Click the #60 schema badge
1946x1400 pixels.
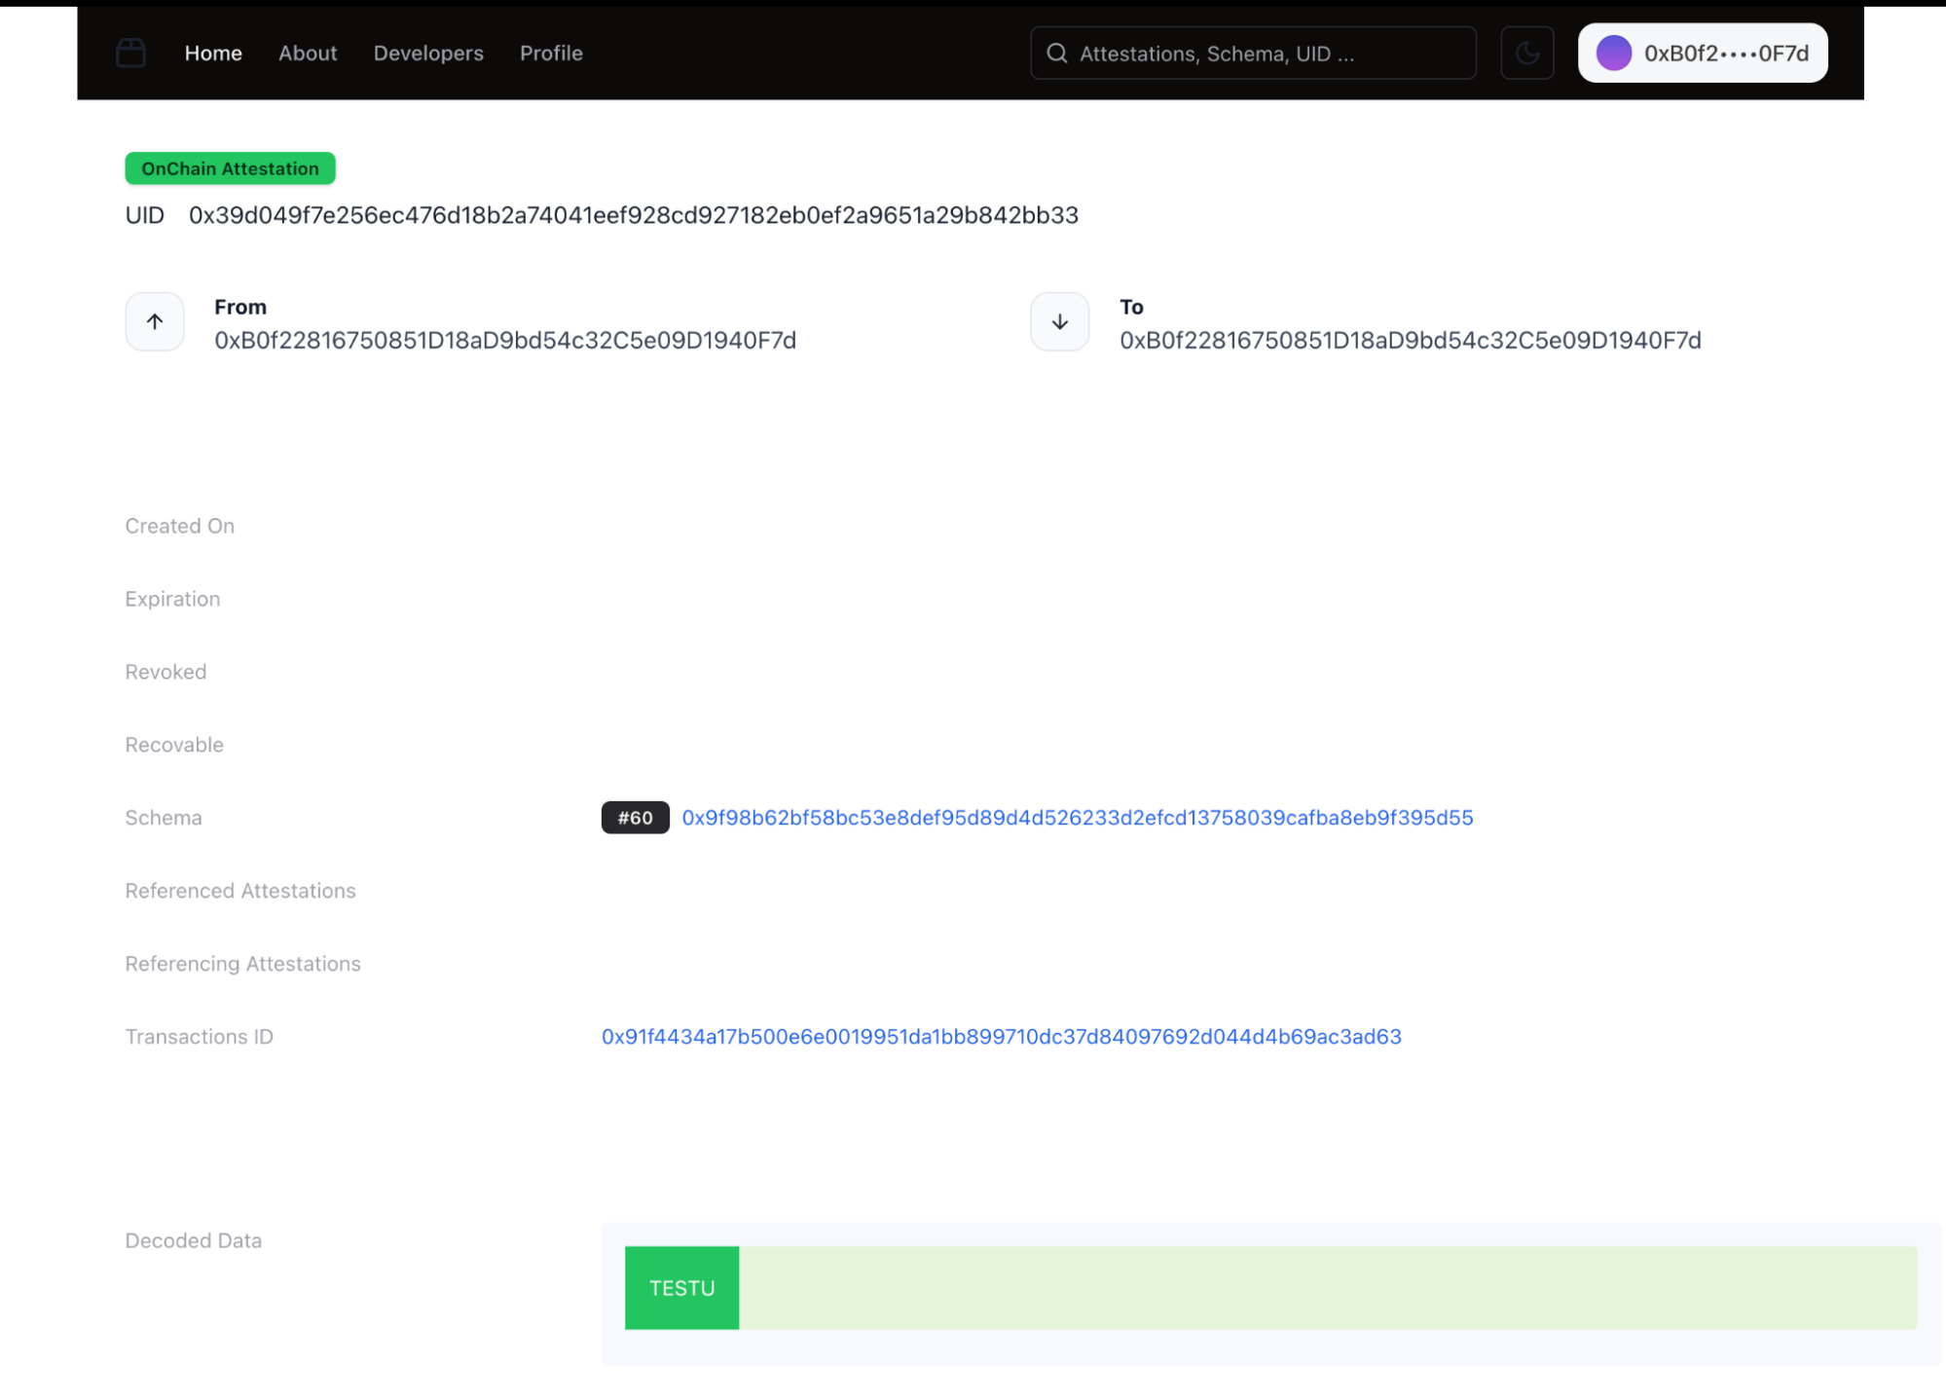coord(635,818)
